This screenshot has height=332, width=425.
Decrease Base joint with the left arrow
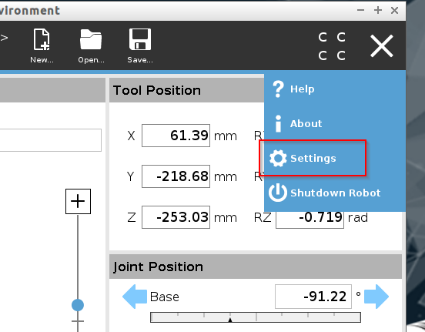(x=135, y=297)
